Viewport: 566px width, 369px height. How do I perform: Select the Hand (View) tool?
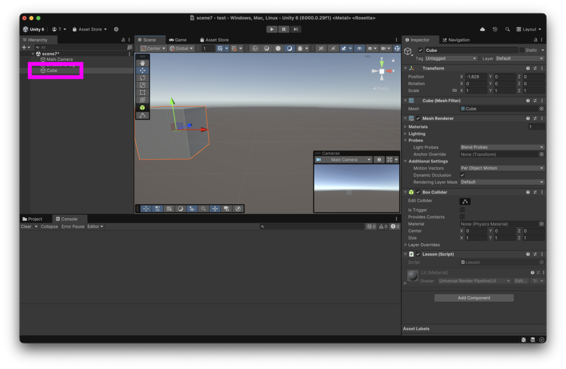[x=142, y=63]
